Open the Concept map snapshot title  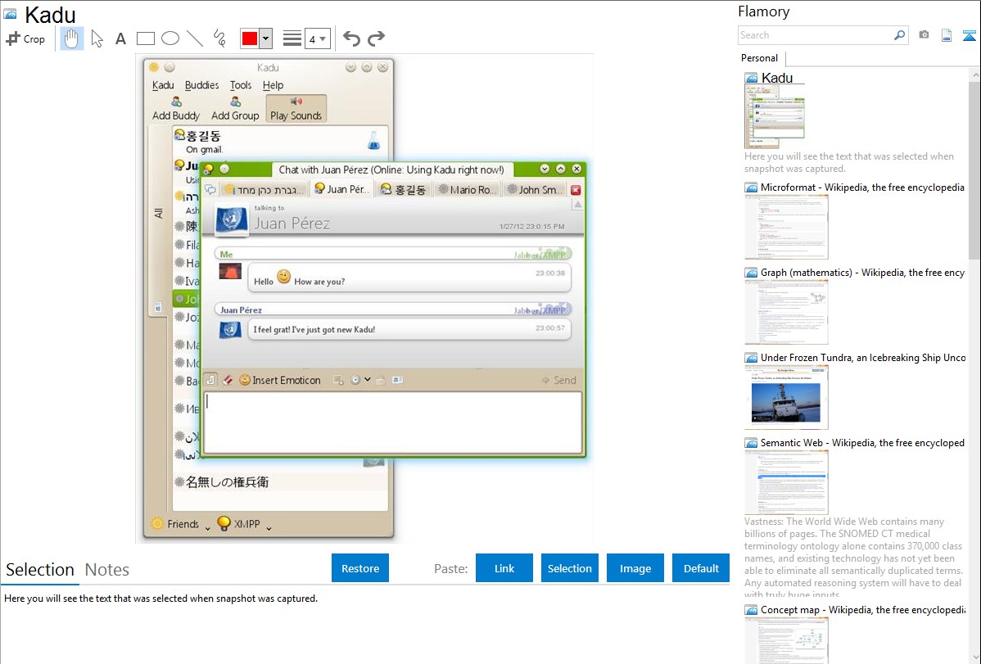863,609
